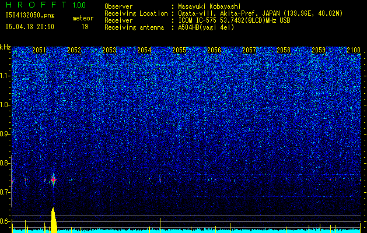Click the 2054 time marker

[144, 50]
